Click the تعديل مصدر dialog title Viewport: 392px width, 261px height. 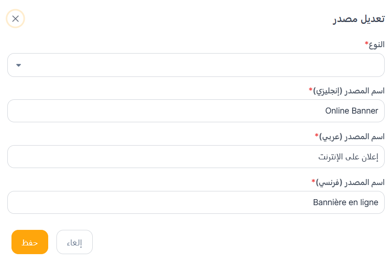click(x=359, y=19)
